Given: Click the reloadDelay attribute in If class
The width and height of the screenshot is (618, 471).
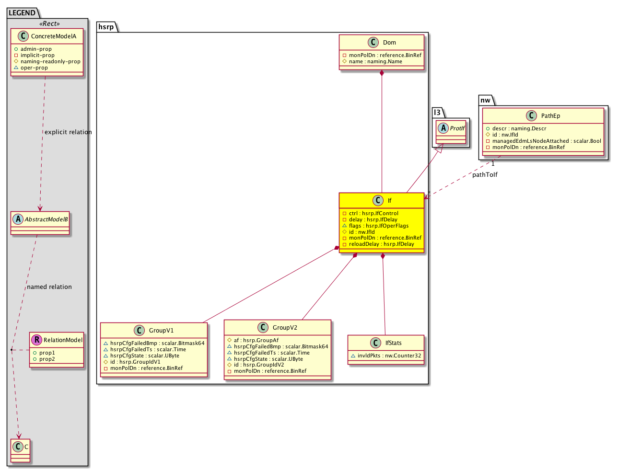Looking at the screenshot, I should [381, 244].
